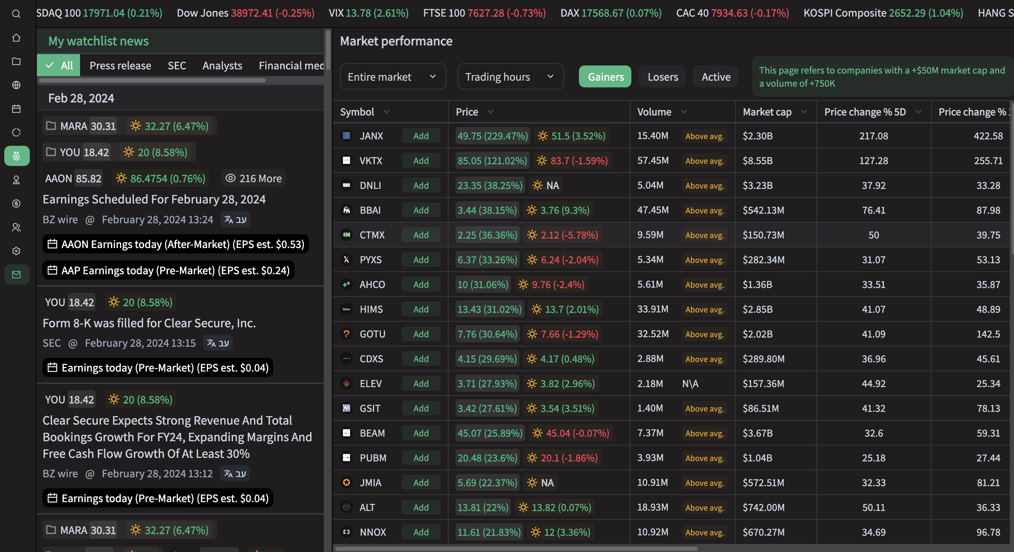Viewport: 1014px width, 552px height.
Task: Expand Market cap column sort chevron
Action: click(804, 112)
